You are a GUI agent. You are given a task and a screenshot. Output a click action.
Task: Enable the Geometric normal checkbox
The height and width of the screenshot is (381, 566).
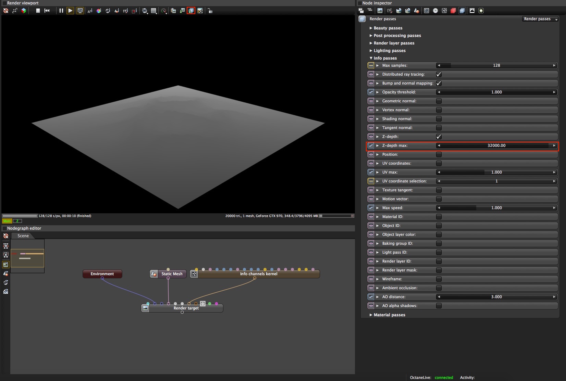click(439, 101)
